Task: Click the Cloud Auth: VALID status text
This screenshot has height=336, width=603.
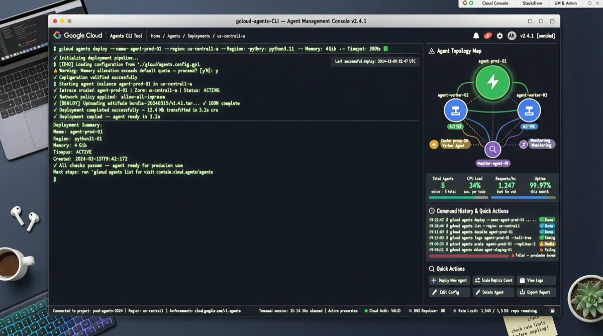Action: coord(386,311)
